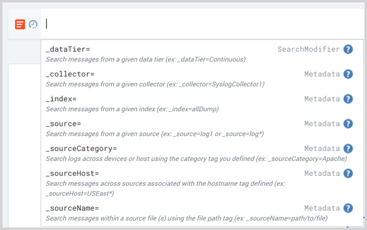Viewport: 367px width, 230px height.
Task: Focus the query search input field
Action: coord(202,24)
